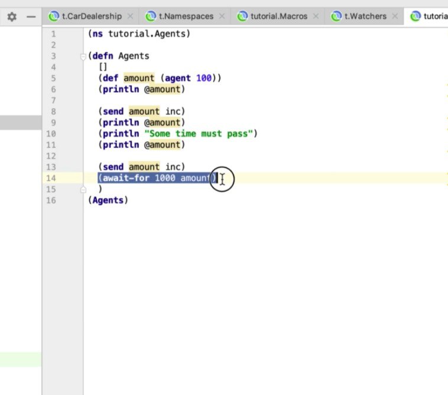Screen dimensions: 448x395
Task: Switch to the t.CarDealership tab
Action: (x=92, y=17)
